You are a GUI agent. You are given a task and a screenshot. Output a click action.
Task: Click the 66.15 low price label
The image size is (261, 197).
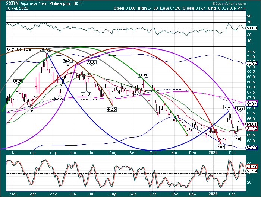[30, 111]
